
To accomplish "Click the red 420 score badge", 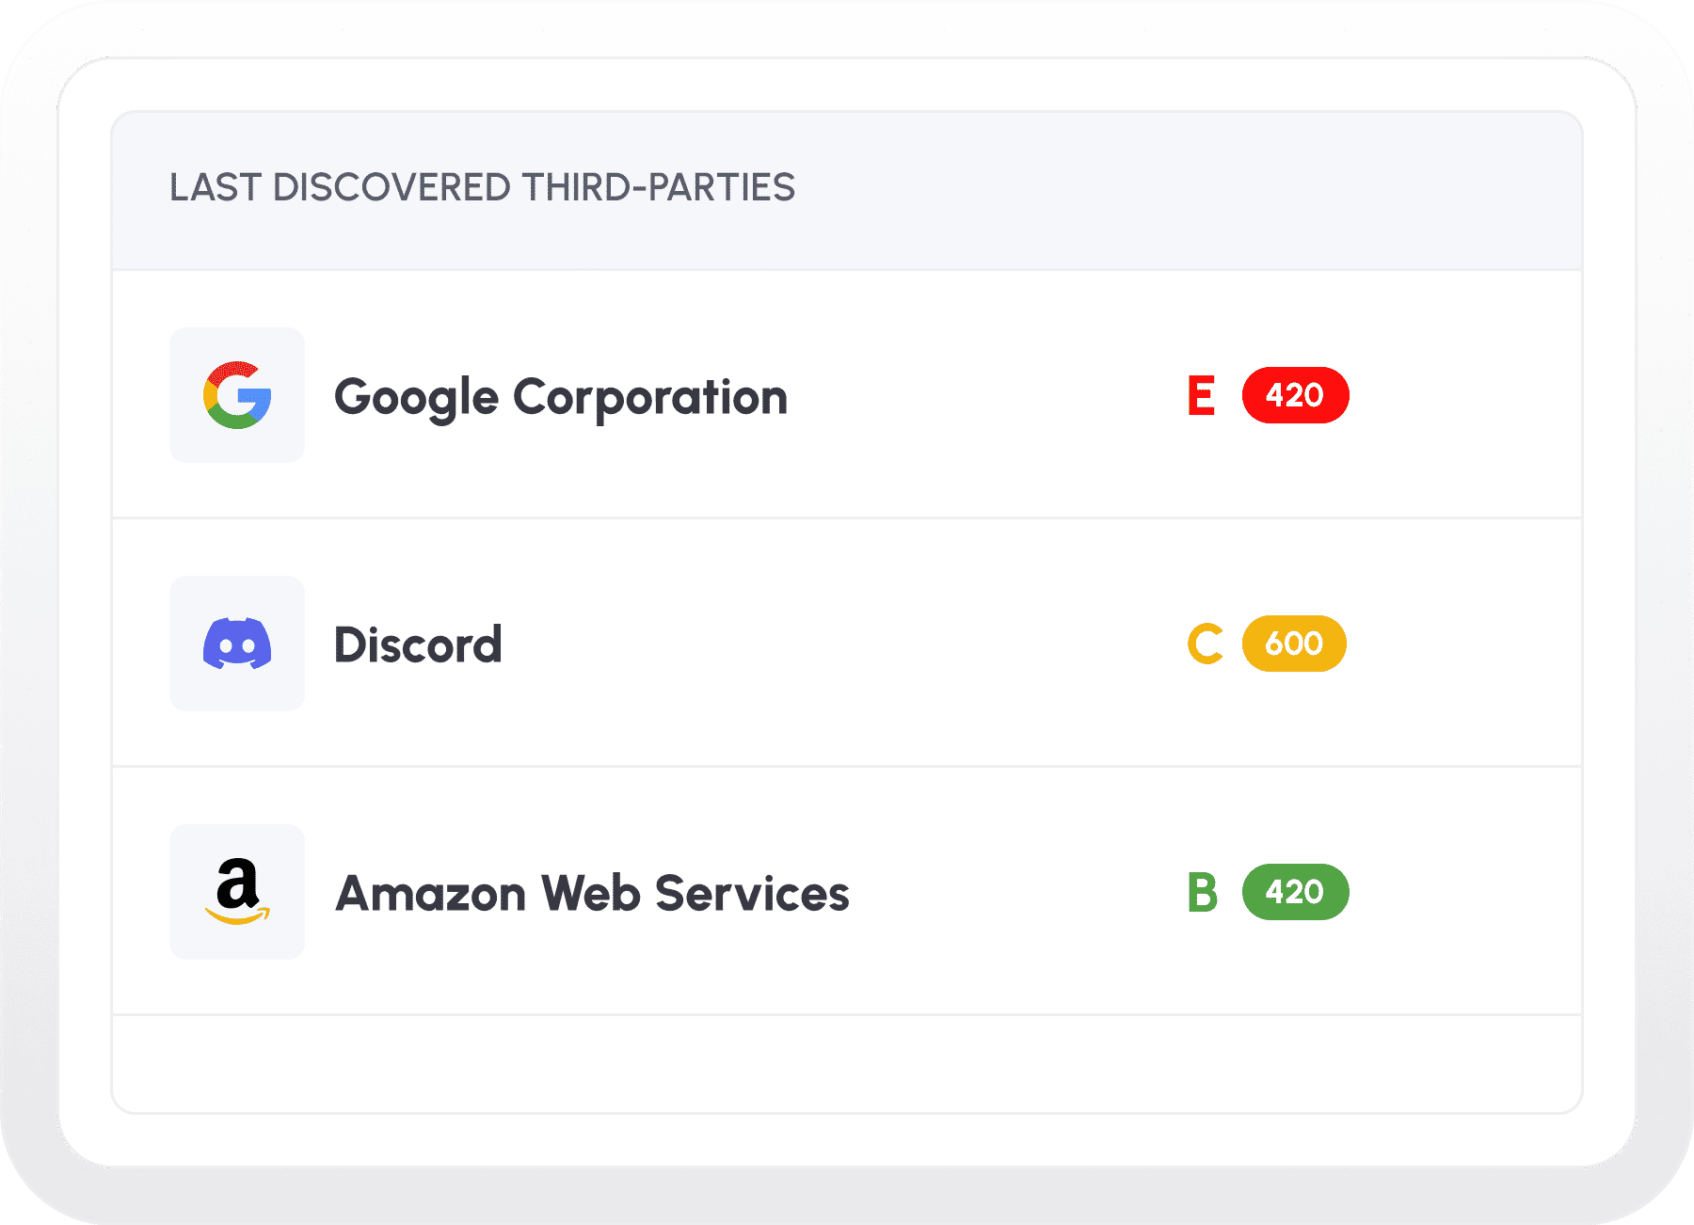I will [x=1295, y=395].
